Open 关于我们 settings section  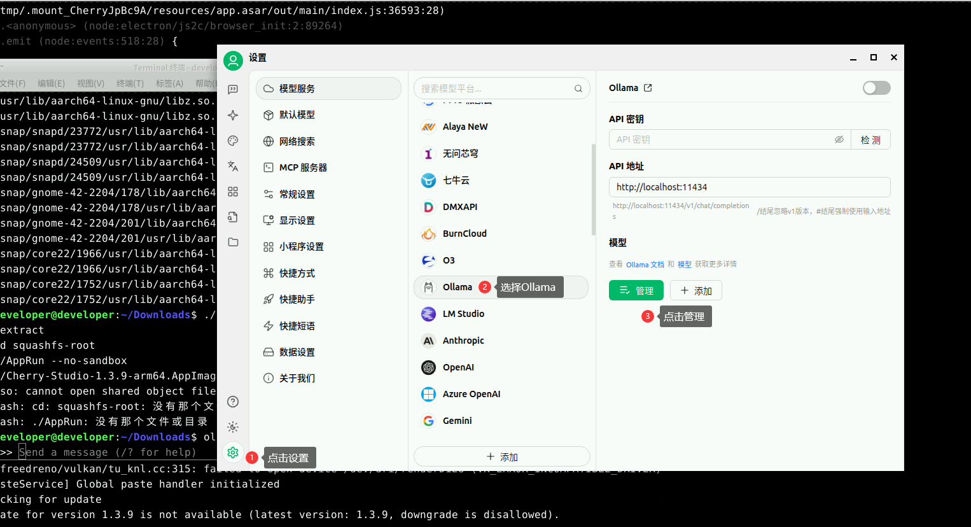pyautogui.click(x=328, y=378)
